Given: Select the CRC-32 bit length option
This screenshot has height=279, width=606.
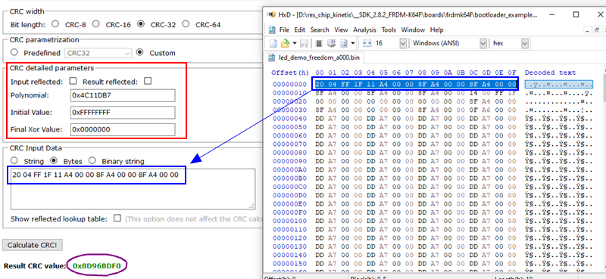Looking at the screenshot, I should click(141, 24).
